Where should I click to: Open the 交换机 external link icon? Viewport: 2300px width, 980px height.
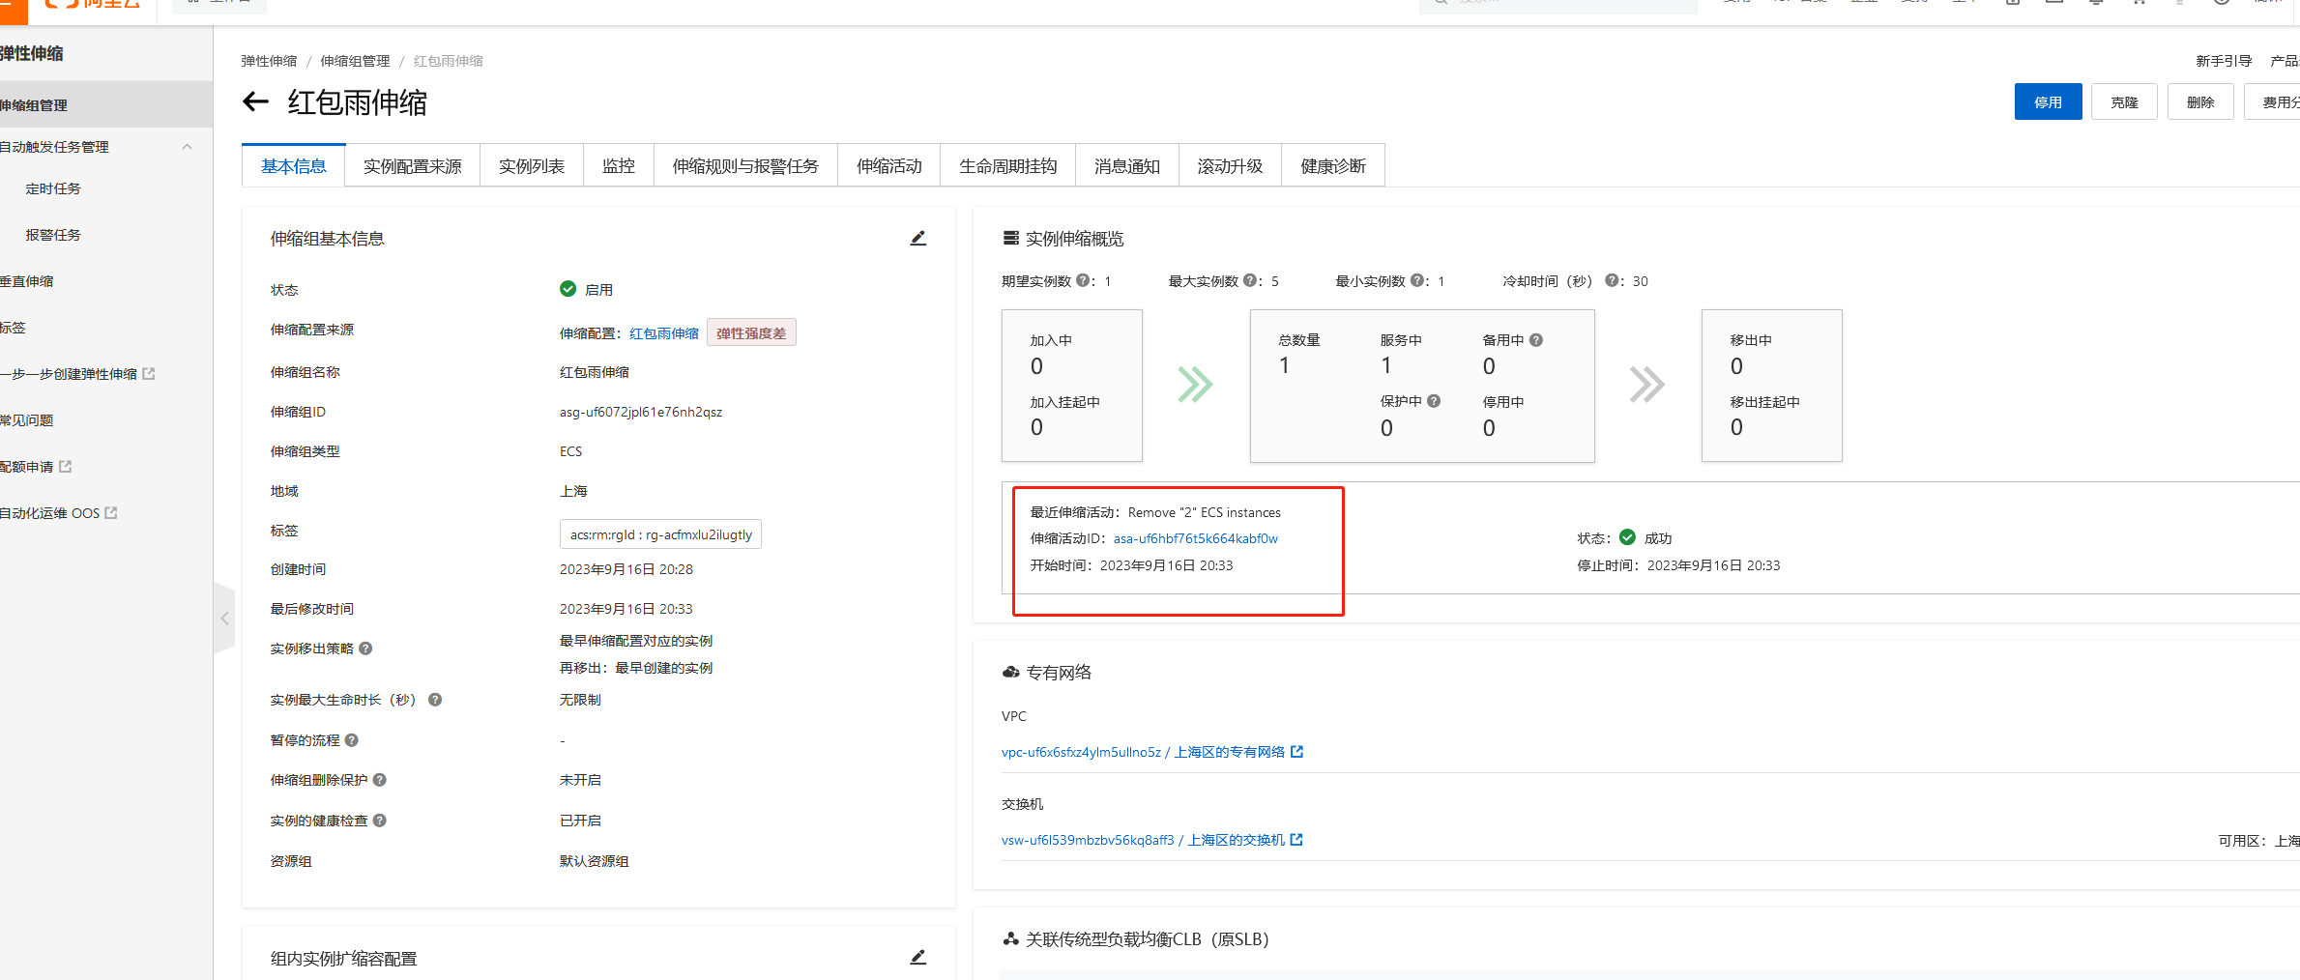coord(1297,840)
